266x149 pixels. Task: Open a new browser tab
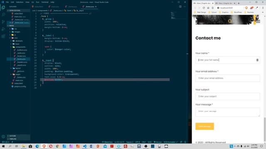[239, 3]
